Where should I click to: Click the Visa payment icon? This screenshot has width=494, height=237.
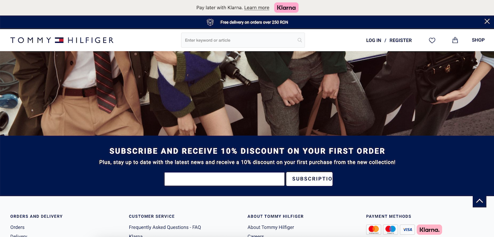407,229
